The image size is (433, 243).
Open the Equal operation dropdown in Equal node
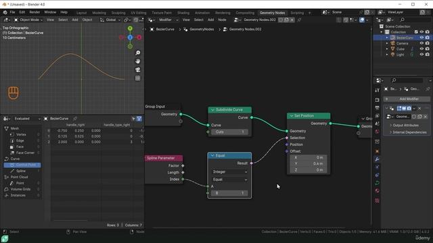[229, 180]
